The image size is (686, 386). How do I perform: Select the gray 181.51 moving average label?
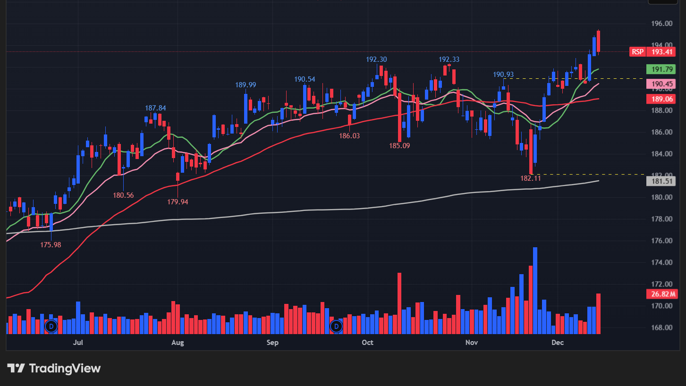[x=661, y=181]
